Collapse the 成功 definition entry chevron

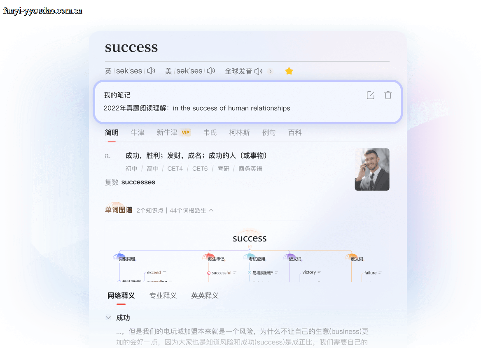click(108, 318)
